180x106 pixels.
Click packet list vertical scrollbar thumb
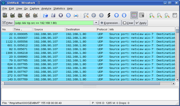(177, 31)
